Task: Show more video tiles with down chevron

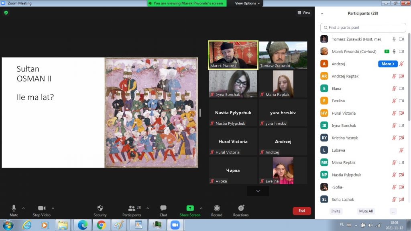Action: [x=258, y=191]
